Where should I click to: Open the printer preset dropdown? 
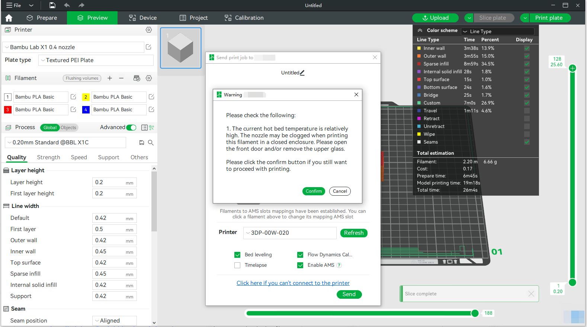[73, 47]
